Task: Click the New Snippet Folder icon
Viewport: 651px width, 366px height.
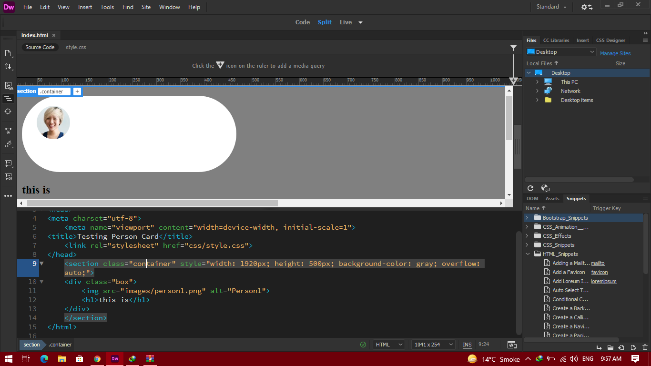Action: click(610, 347)
